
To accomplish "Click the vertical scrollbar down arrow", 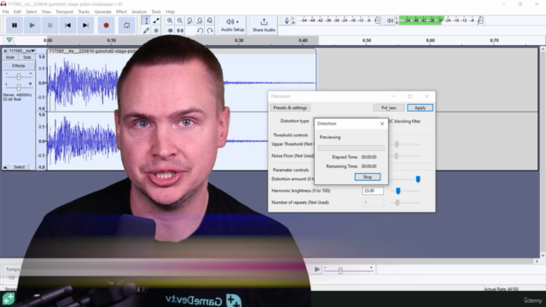I will coord(543,255).
